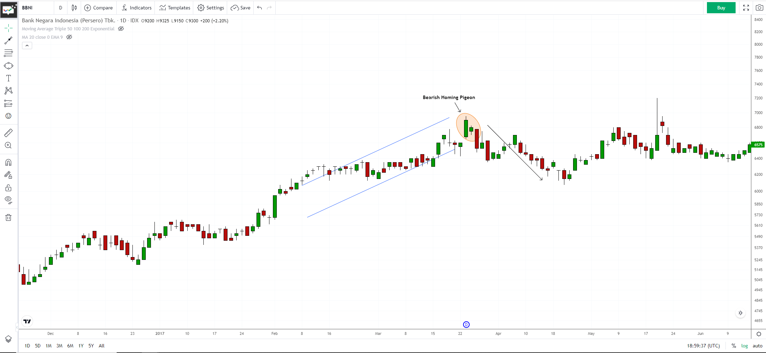
Task: Open the Compare symbol dialog
Action: tap(99, 8)
